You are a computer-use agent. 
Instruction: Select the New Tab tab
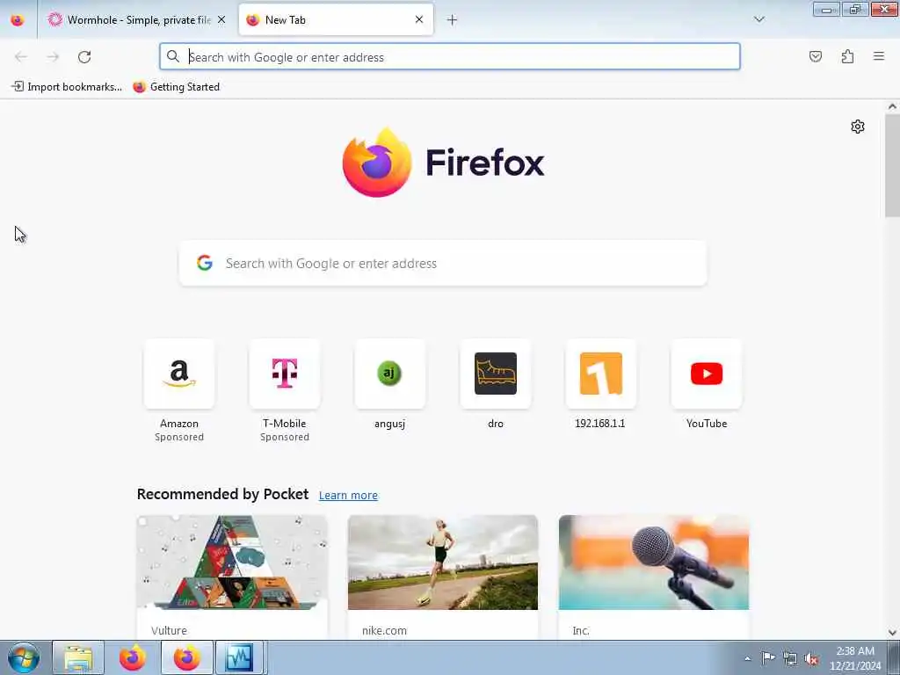tap(336, 20)
